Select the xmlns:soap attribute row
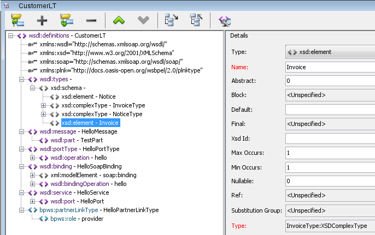 111,62
